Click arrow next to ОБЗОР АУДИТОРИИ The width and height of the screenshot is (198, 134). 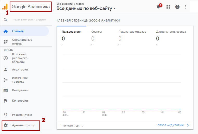tap(188, 125)
